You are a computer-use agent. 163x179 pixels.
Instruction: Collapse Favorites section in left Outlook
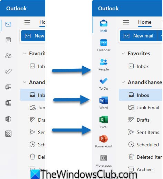pos(25,53)
